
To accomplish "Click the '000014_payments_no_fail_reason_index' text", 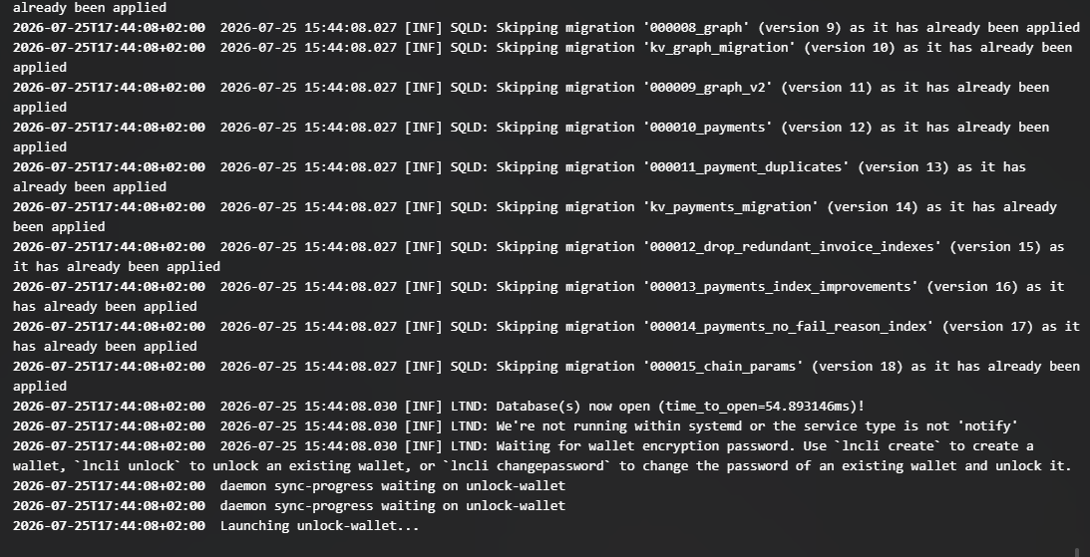I will pyautogui.click(x=788, y=327).
